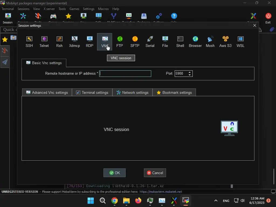Open the View menu
Screen dimensions: 276x207
coord(36,9)
